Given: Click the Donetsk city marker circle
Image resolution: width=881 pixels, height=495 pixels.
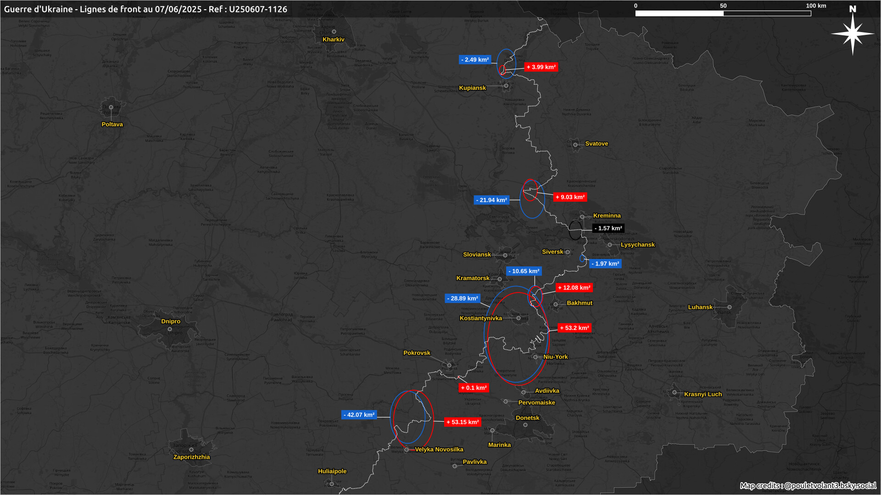Looking at the screenshot, I should pyautogui.click(x=525, y=425).
